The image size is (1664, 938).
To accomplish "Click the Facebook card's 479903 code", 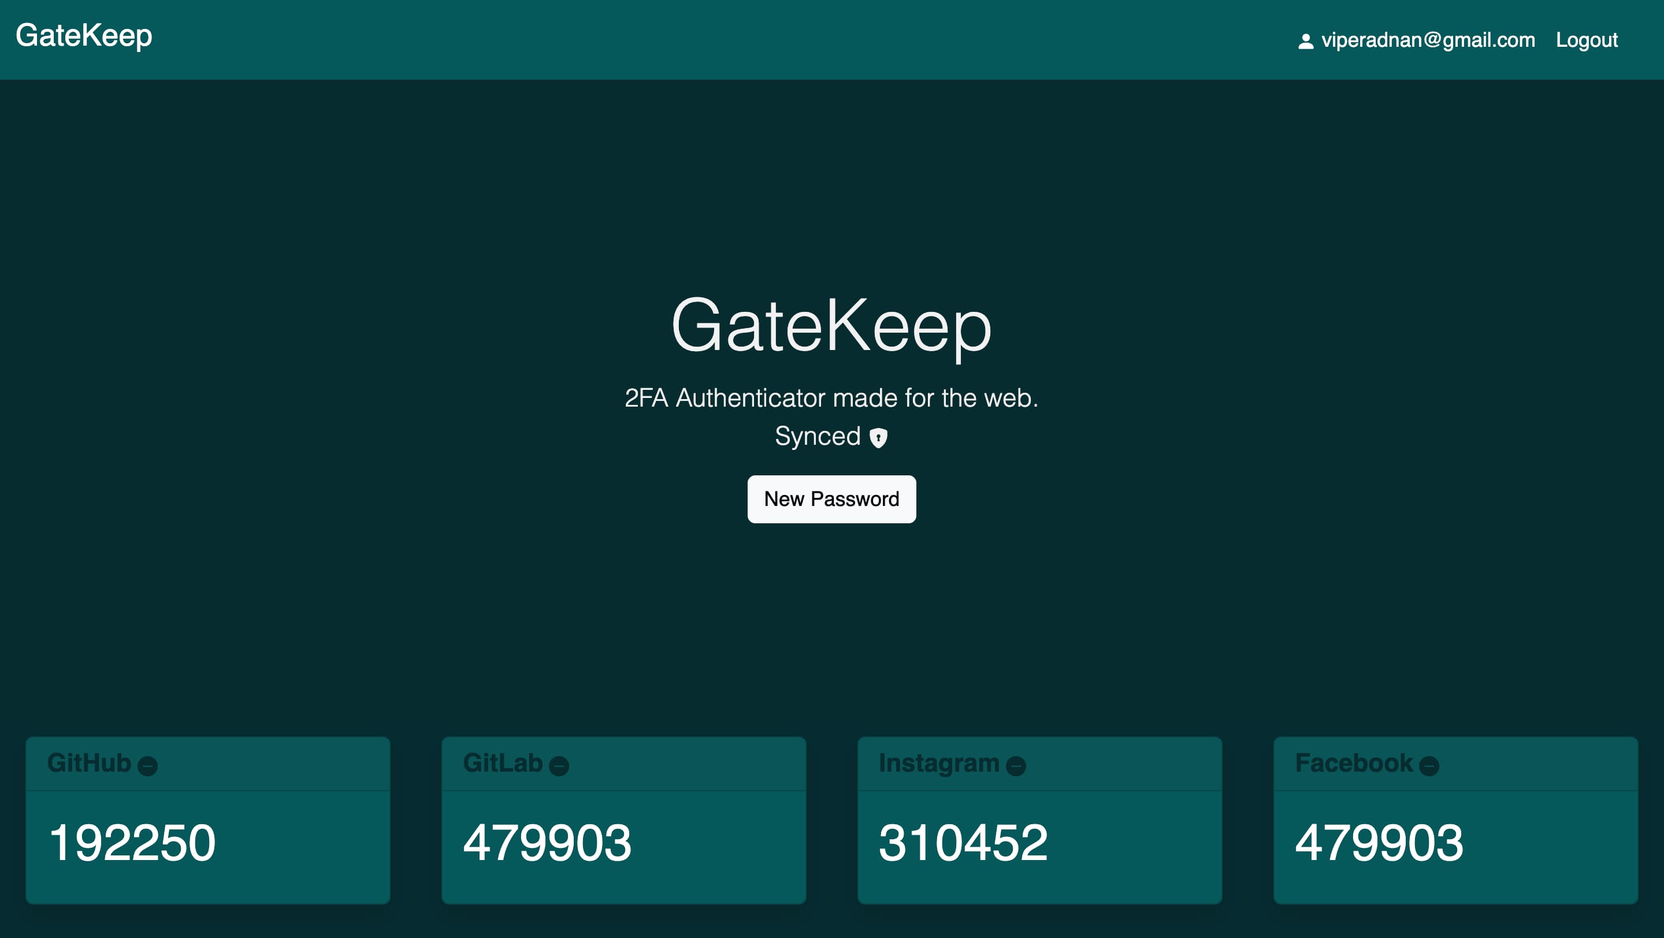I will click(x=1379, y=843).
